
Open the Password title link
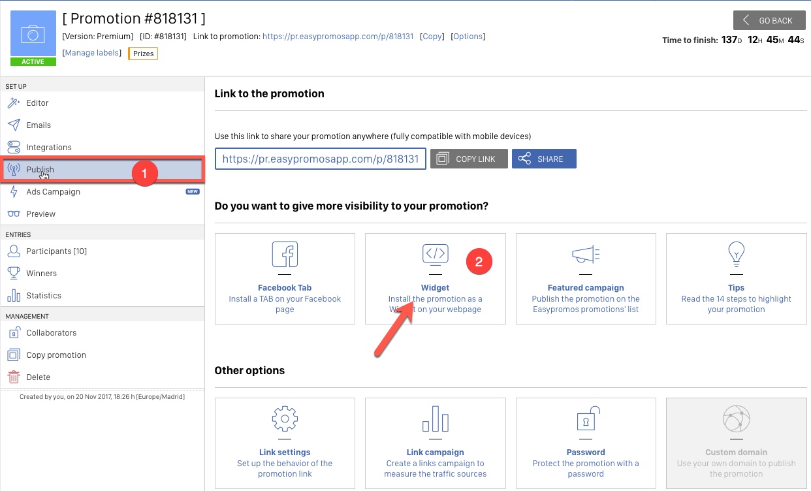click(x=586, y=452)
